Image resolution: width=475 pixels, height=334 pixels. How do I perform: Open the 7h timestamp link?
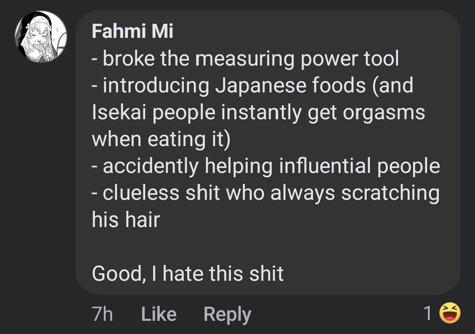pyautogui.click(x=102, y=314)
